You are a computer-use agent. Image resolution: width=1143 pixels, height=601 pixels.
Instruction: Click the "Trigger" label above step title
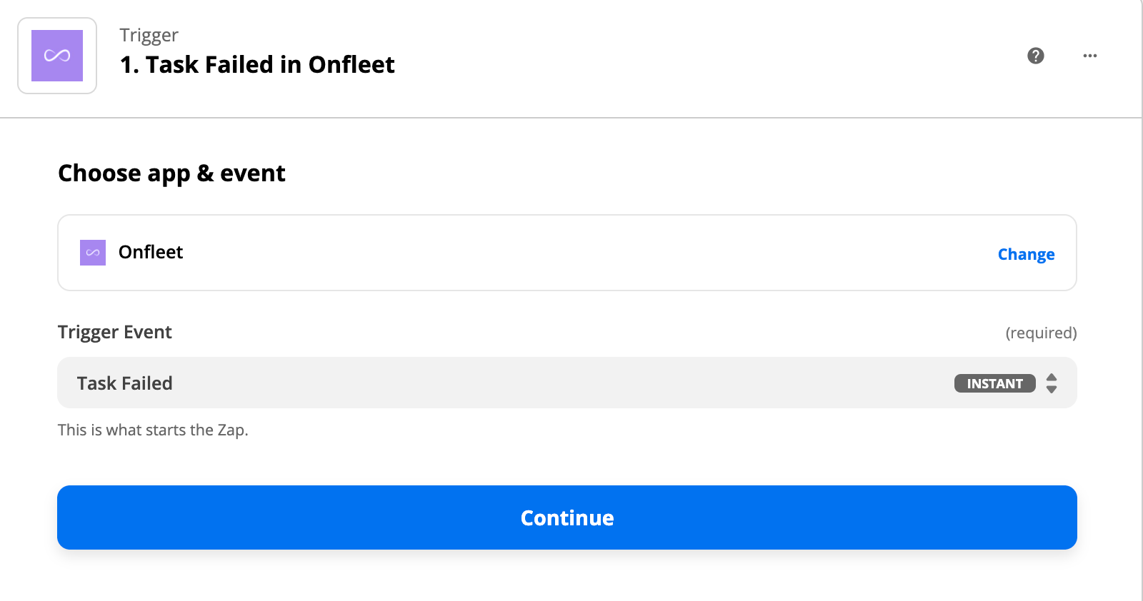149,35
